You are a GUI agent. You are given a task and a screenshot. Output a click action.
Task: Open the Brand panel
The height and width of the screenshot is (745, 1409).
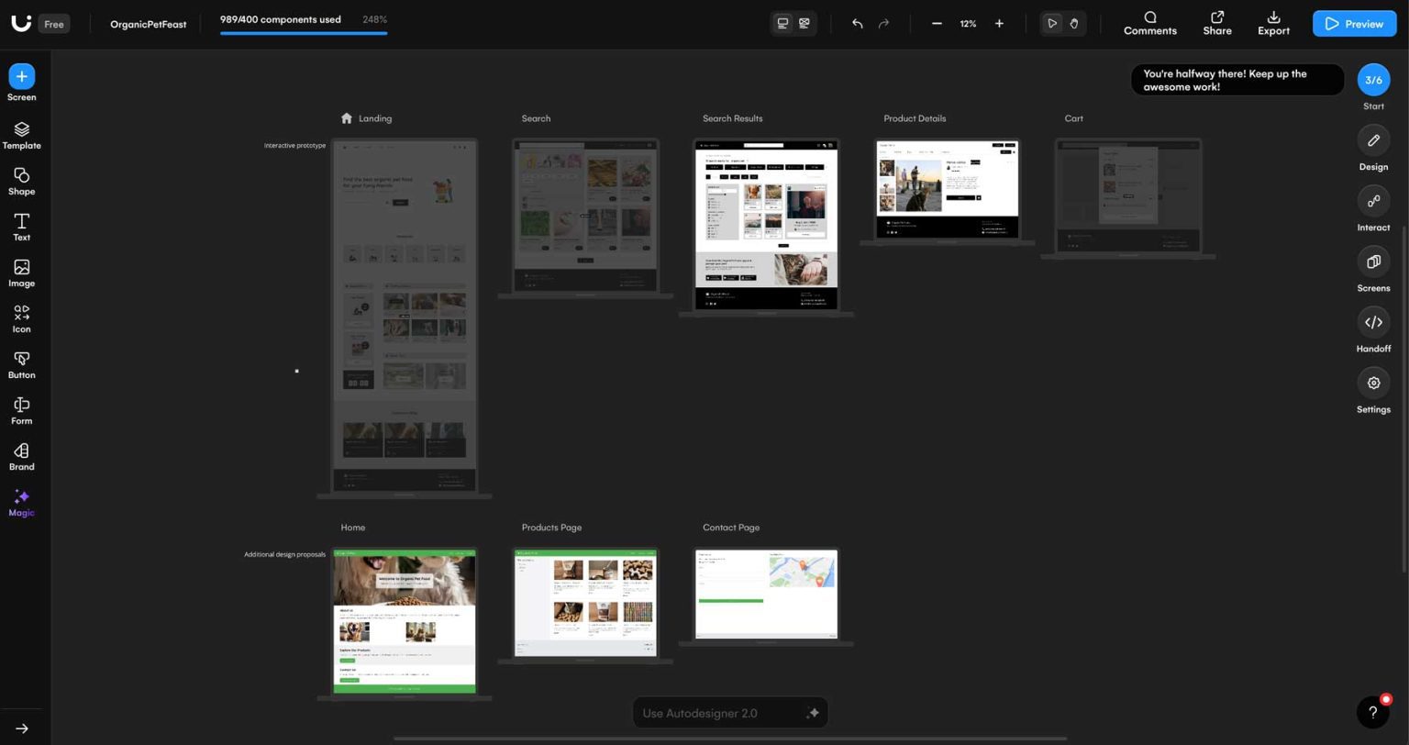(x=21, y=456)
